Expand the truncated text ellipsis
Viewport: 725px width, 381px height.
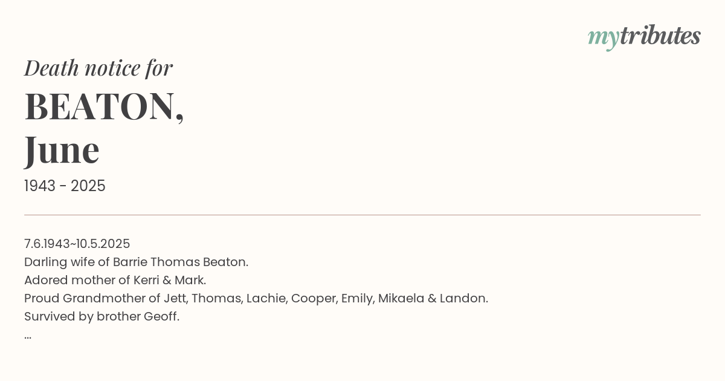point(28,336)
